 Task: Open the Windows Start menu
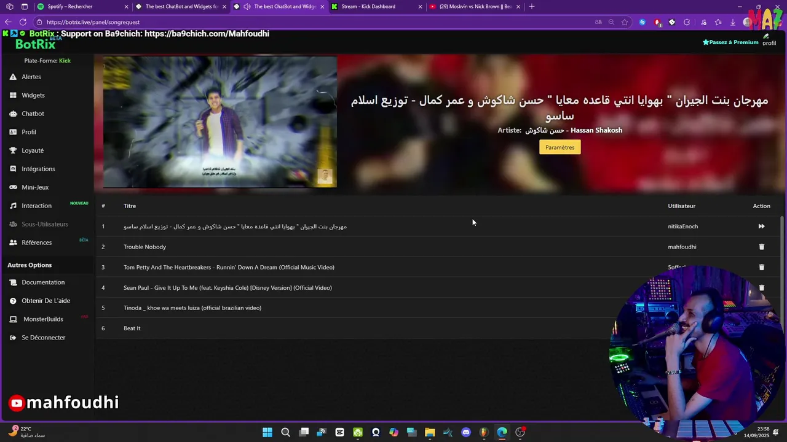tap(267, 432)
